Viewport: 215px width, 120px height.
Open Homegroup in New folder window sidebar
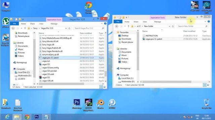(125, 68)
